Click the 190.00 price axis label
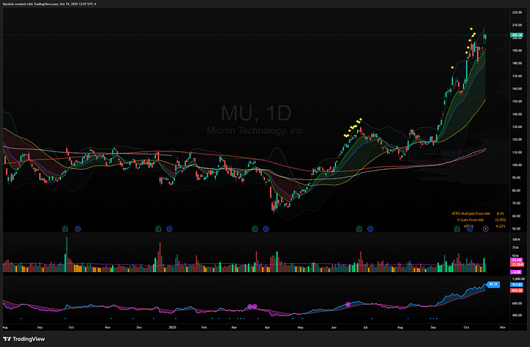 coord(517,51)
